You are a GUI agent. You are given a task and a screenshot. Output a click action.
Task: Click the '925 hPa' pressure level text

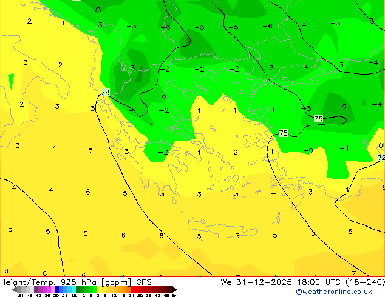pos(78,282)
